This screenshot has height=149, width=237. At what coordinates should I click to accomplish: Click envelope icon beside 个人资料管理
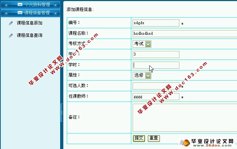tap(20, 5)
